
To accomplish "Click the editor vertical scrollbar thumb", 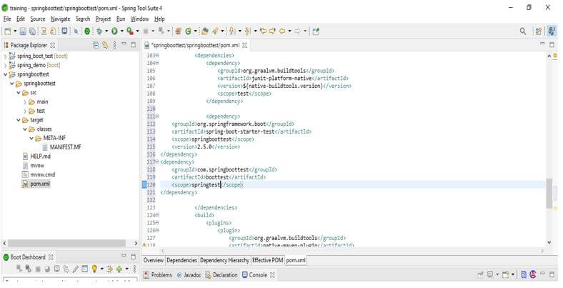I will click(x=549, y=192).
